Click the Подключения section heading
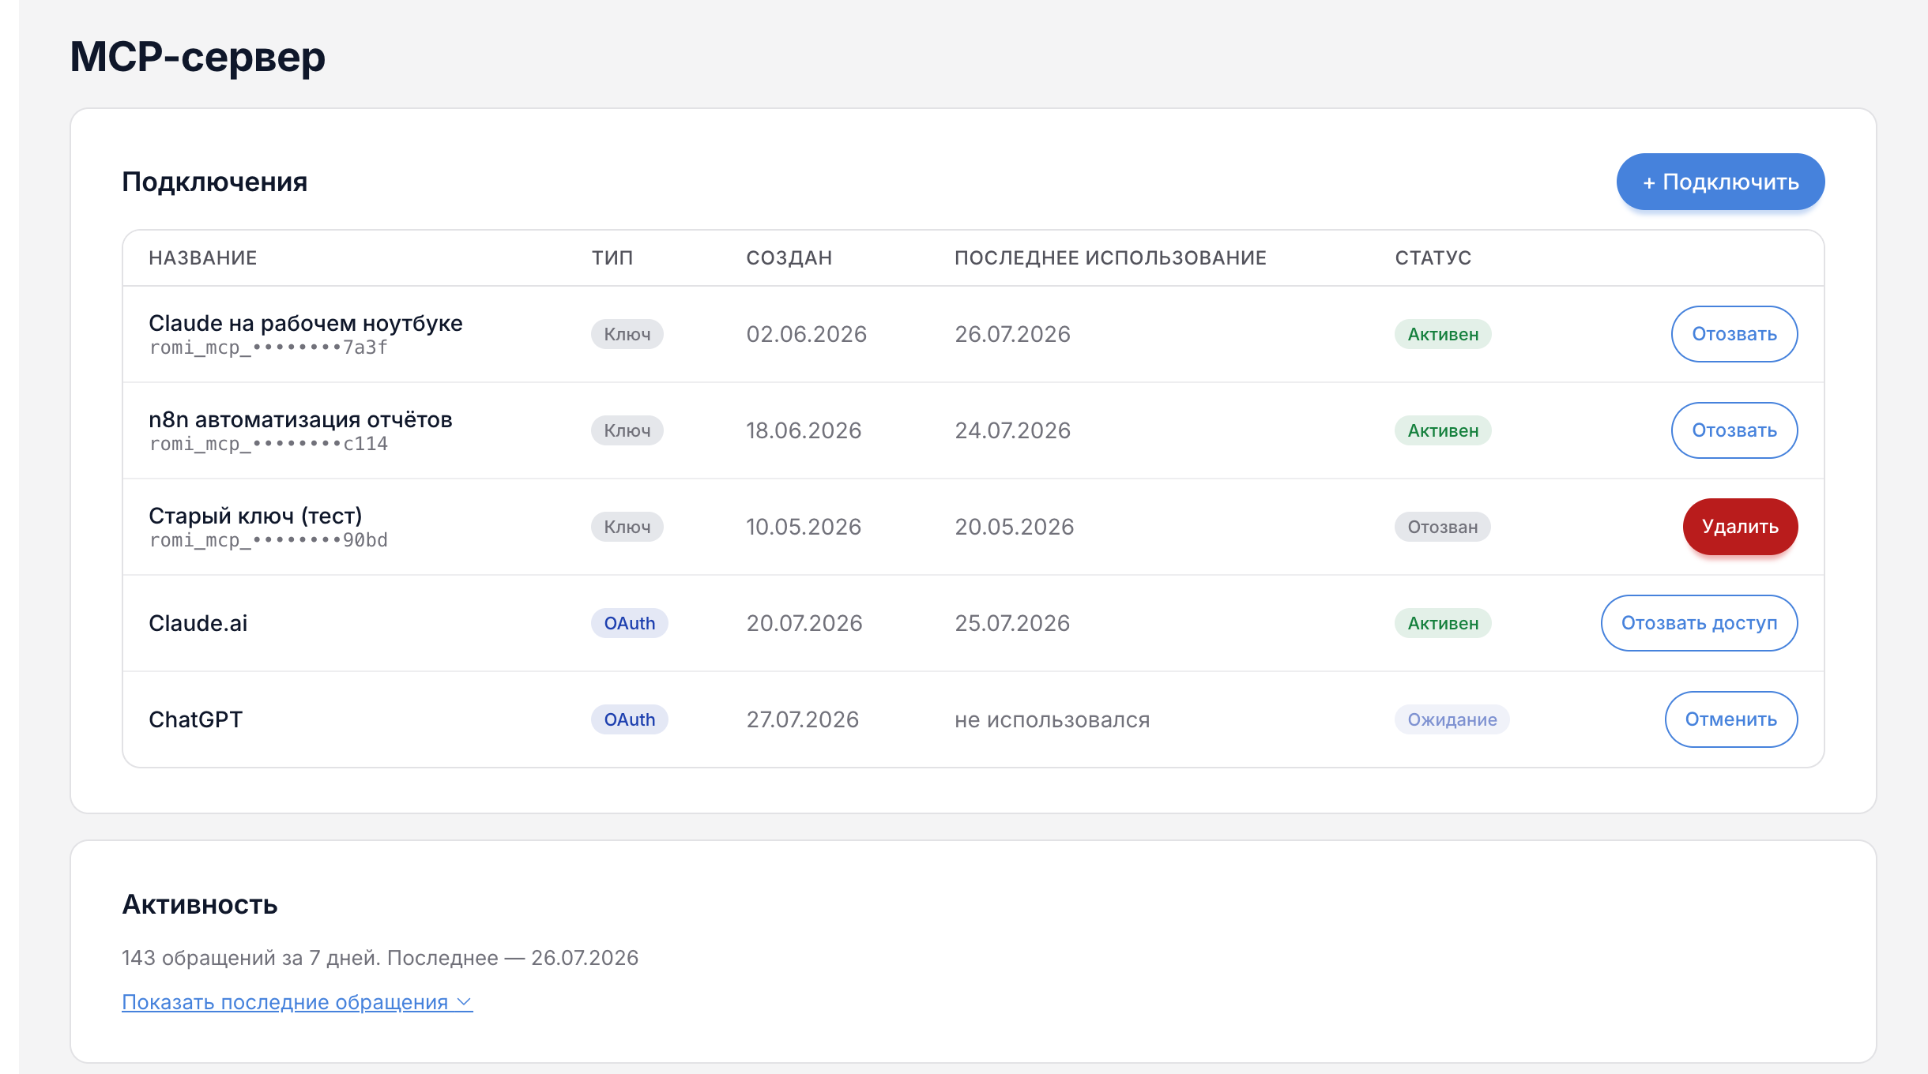The height and width of the screenshot is (1074, 1928). [215, 182]
